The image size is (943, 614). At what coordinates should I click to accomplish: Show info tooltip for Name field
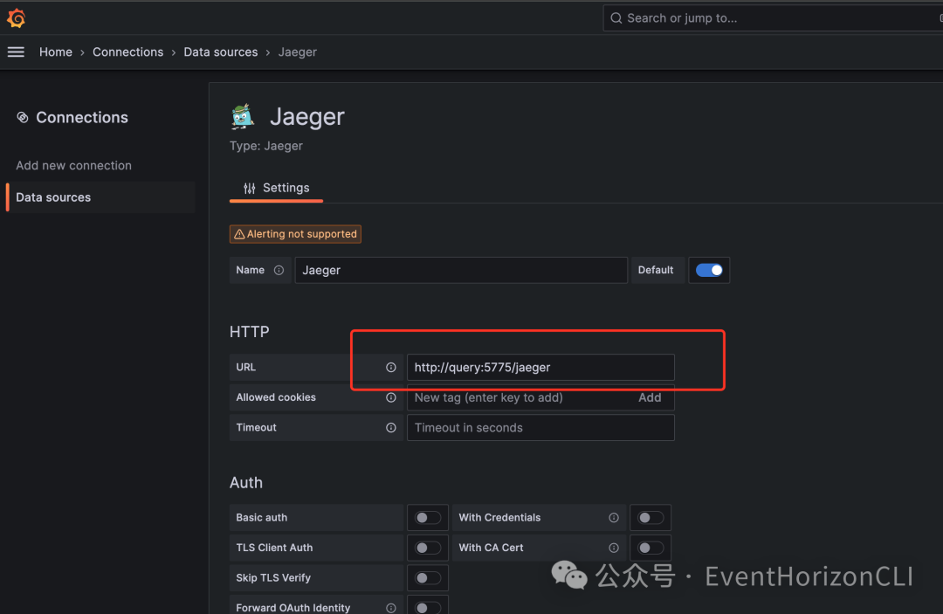coord(279,270)
